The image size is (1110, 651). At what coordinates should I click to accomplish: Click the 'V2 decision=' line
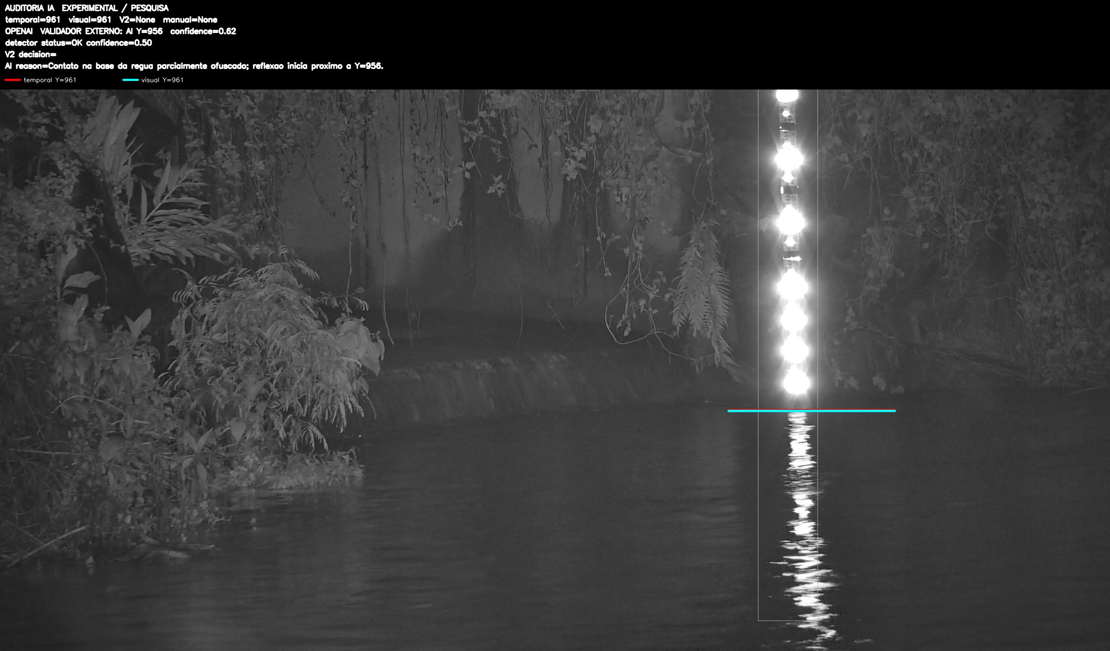pos(30,54)
